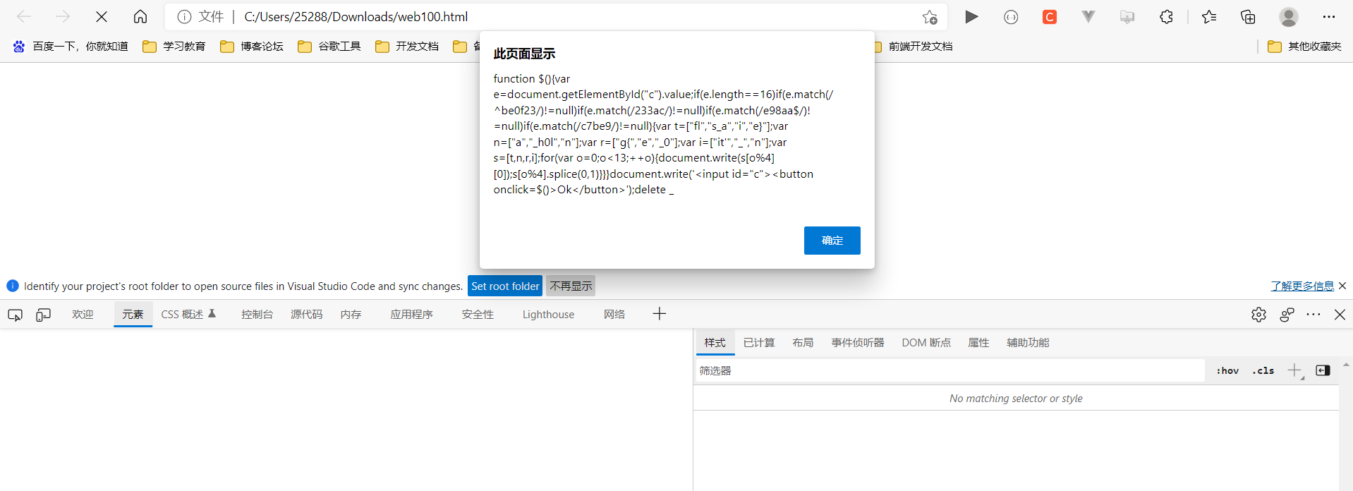Open the 已计算 sidebar tab
Viewport: 1353px width, 491px height.
coord(759,343)
